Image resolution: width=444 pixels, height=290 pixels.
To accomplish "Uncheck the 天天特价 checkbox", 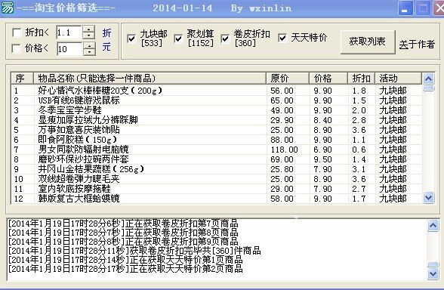I will 282,38.
